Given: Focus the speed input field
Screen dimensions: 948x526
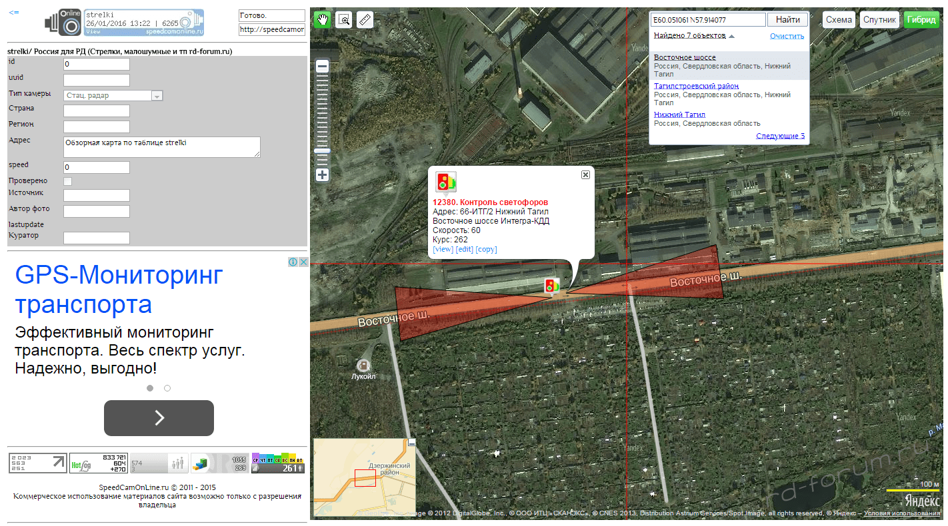Looking at the screenshot, I should tap(97, 167).
